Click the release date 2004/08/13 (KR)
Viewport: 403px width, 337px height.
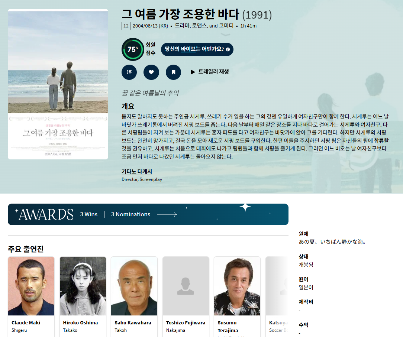(150, 26)
